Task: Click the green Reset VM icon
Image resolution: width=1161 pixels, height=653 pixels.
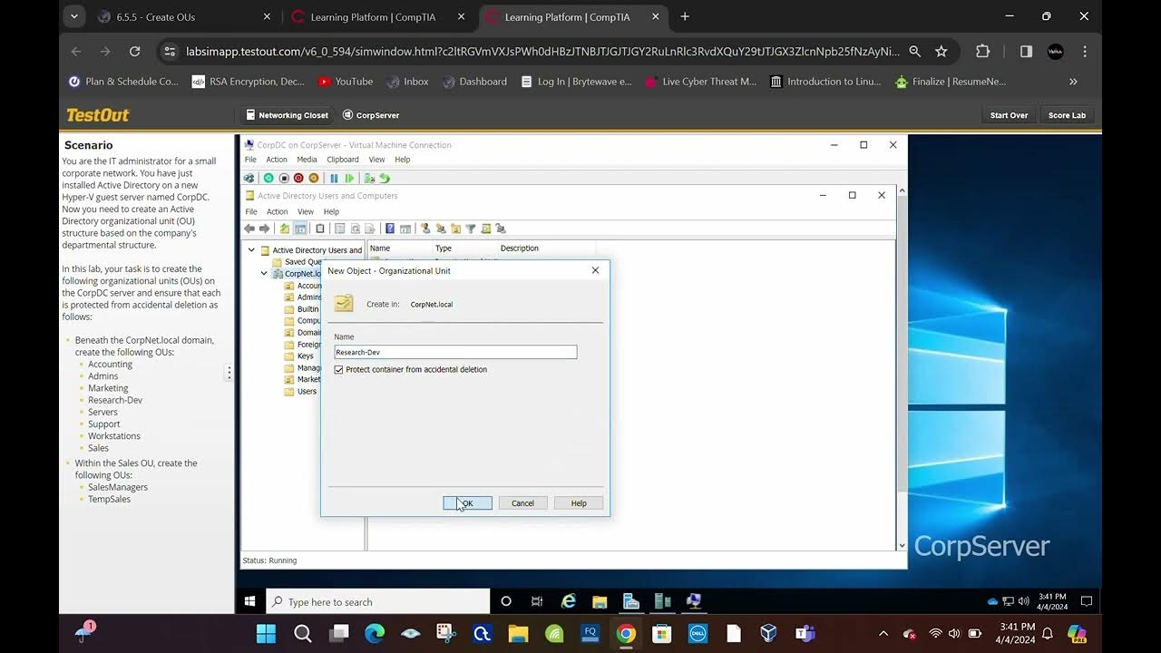Action: [349, 178]
